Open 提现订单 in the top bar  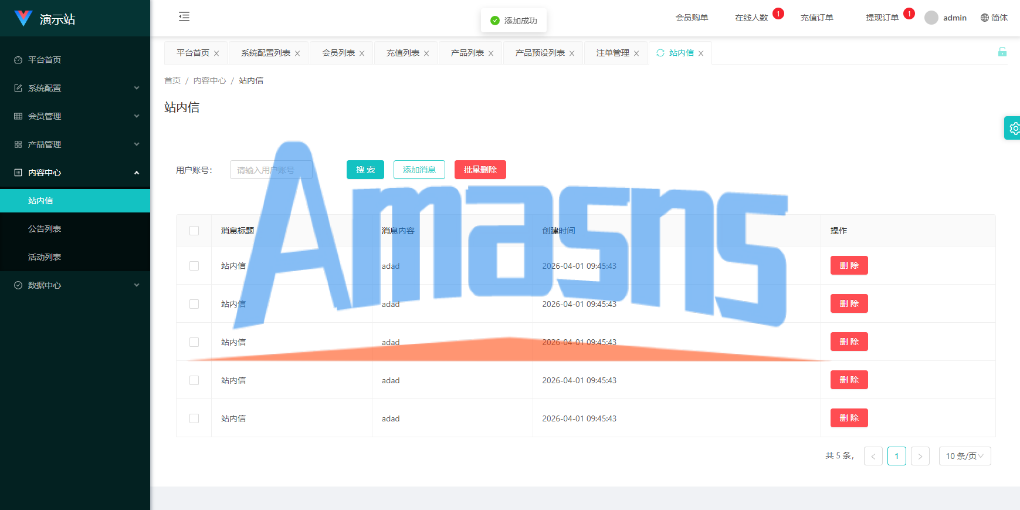tap(882, 18)
